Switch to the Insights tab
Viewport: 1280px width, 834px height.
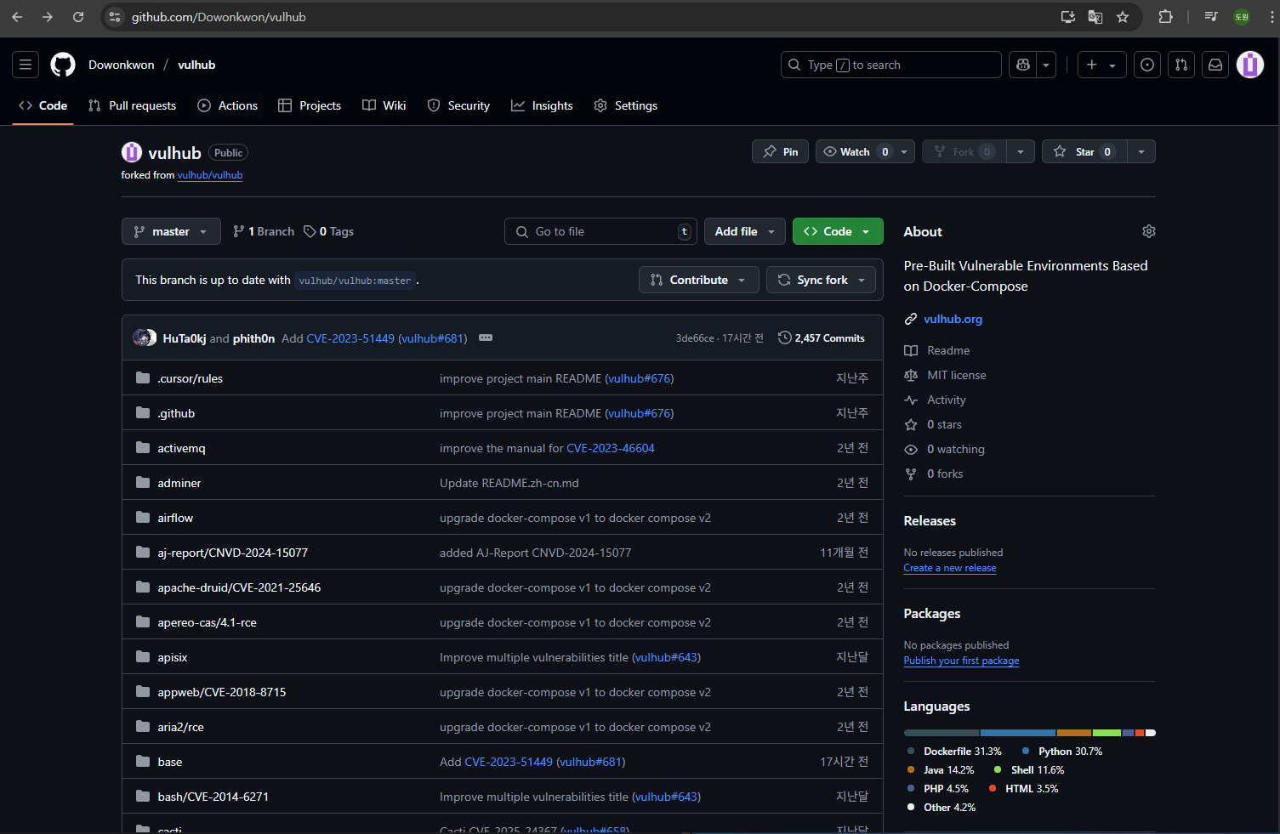(x=542, y=105)
